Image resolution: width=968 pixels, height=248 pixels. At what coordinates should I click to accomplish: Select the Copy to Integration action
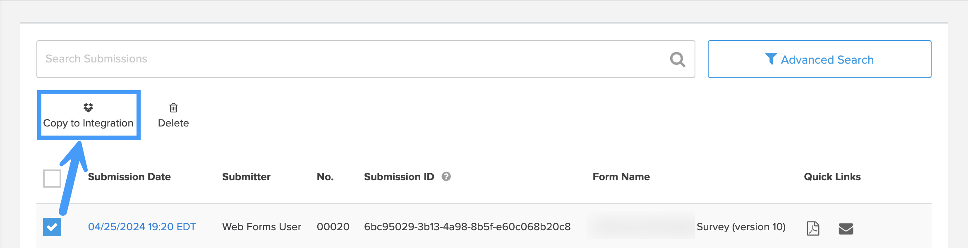[88, 123]
